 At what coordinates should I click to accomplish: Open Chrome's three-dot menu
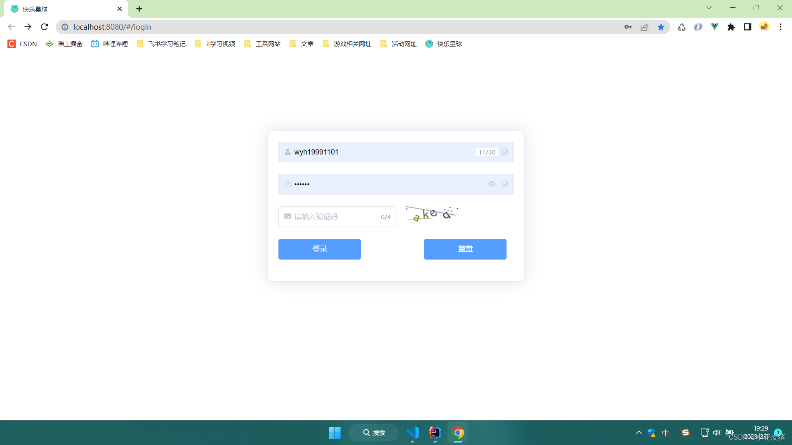pyautogui.click(x=780, y=27)
